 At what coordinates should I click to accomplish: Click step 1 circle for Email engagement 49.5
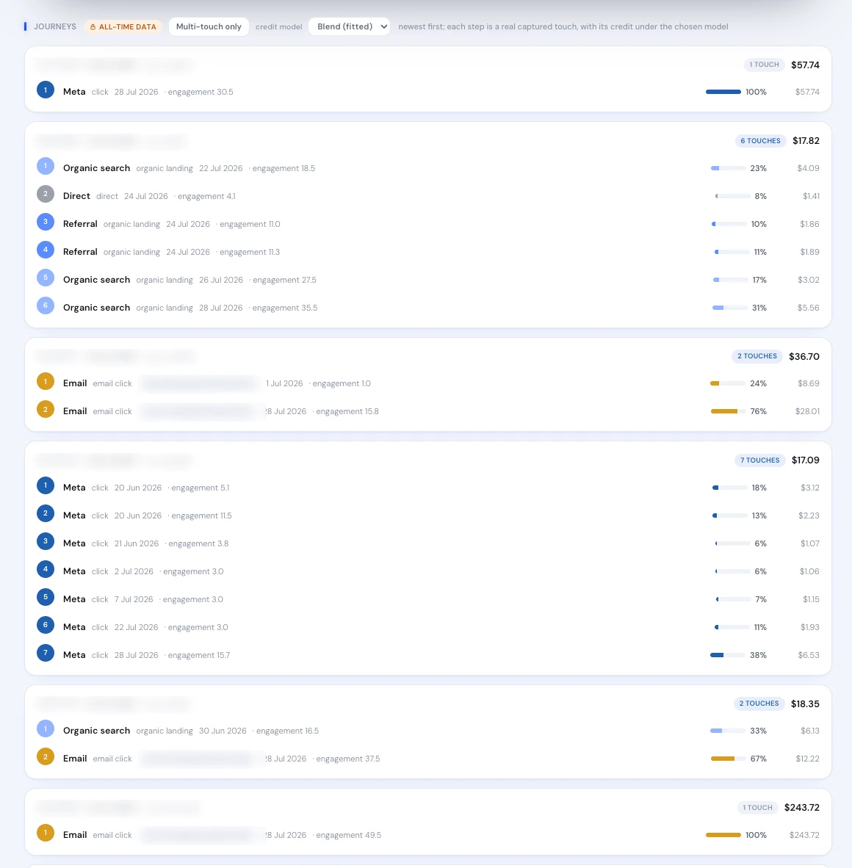pos(46,833)
